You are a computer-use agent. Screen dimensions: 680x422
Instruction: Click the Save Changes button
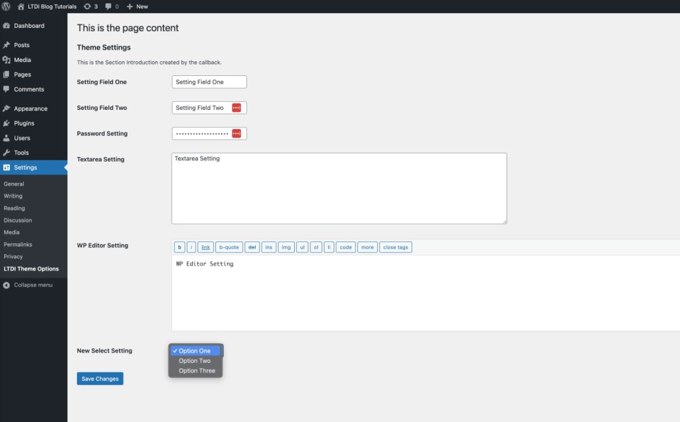[100, 378]
